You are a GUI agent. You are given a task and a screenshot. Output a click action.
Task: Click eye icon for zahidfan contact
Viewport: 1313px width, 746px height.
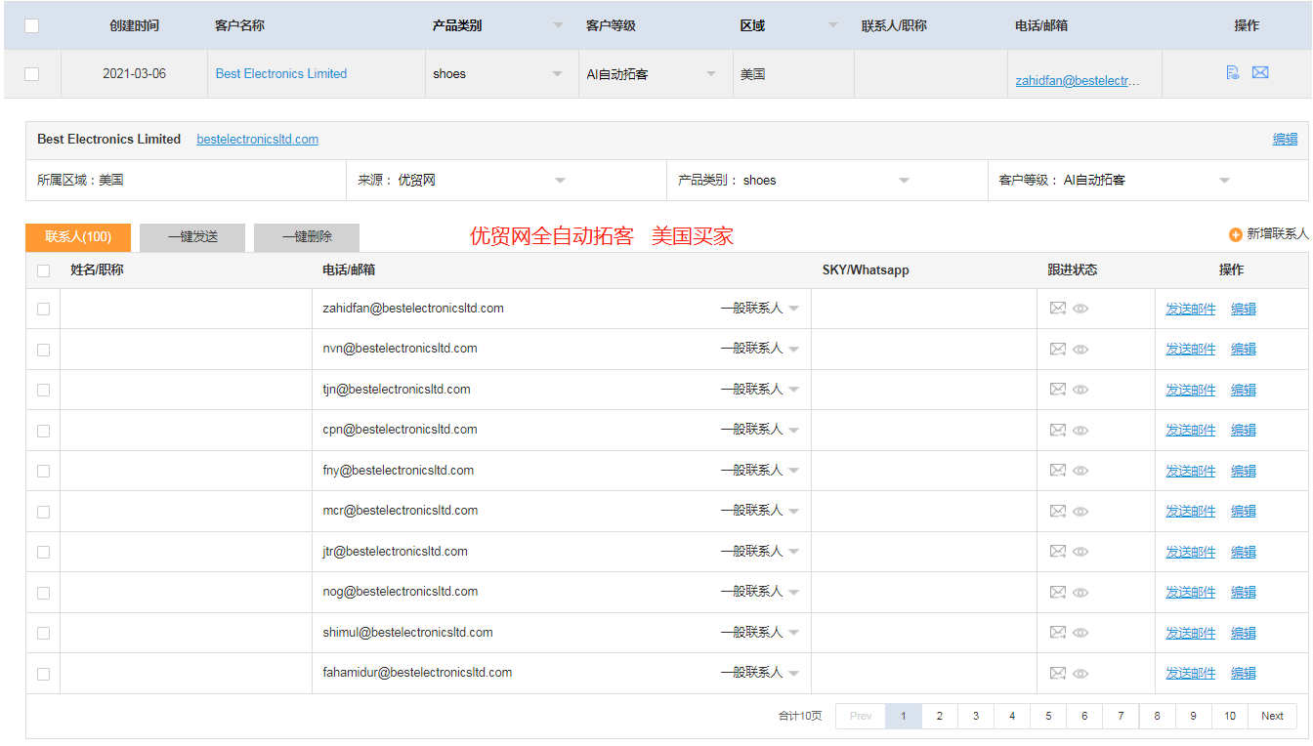[x=1080, y=309]
